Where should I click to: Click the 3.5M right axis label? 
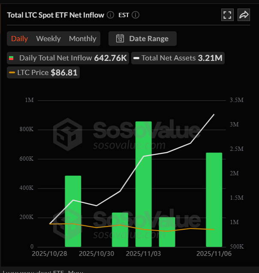click(237, 100)
